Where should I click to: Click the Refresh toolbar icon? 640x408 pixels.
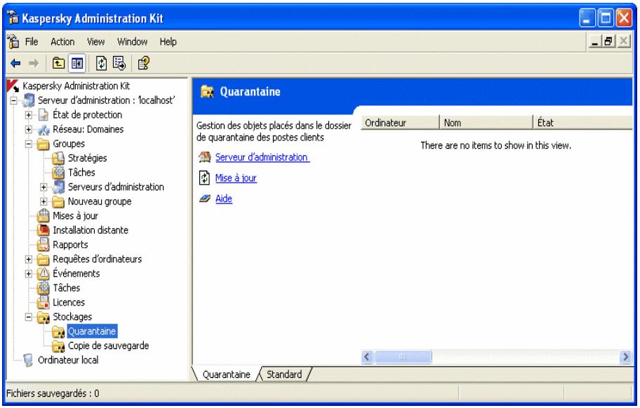(101, 63)
